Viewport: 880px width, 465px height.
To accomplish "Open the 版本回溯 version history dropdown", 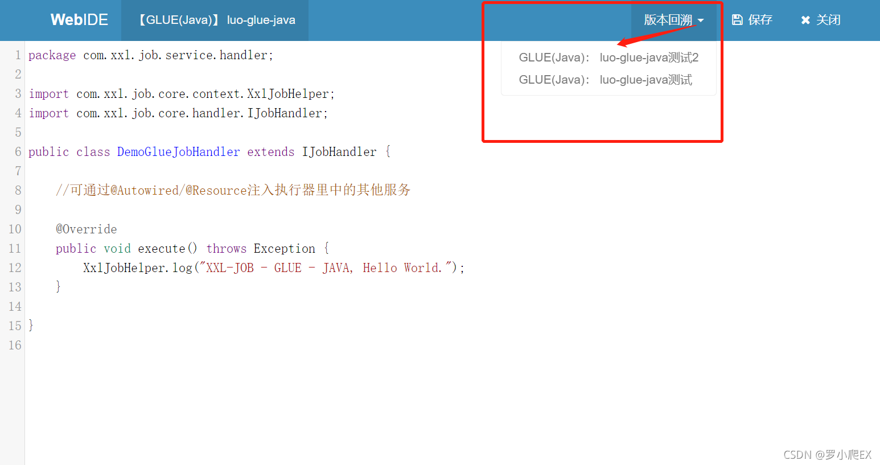I will (674, 20).
